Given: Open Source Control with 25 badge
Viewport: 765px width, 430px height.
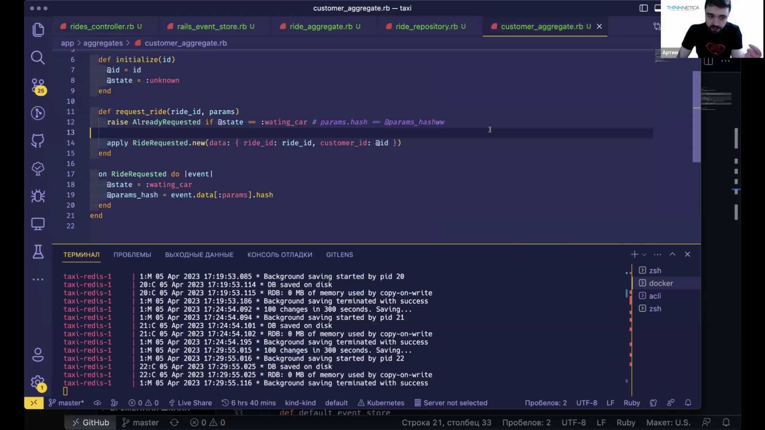Looking at the screenshot, I should pyautogui.click(x=38, y=86).
